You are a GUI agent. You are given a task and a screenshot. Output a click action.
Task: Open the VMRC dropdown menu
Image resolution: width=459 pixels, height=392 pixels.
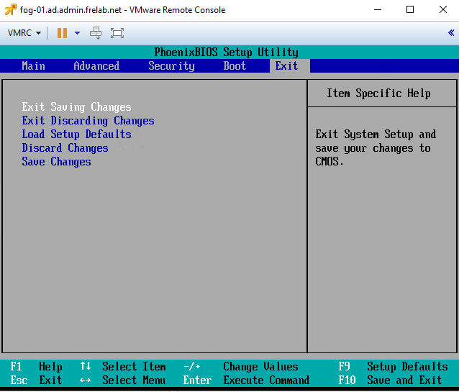click(24, 33)
